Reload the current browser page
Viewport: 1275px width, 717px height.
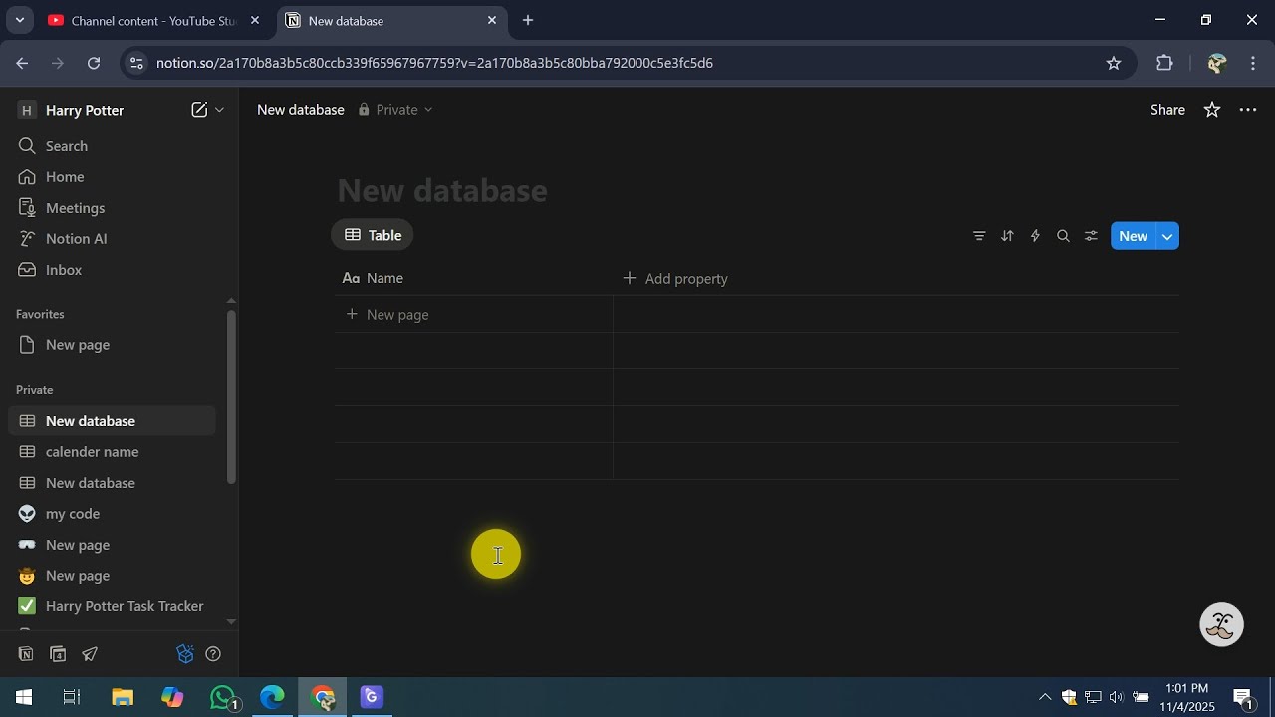tap(94, 63)
